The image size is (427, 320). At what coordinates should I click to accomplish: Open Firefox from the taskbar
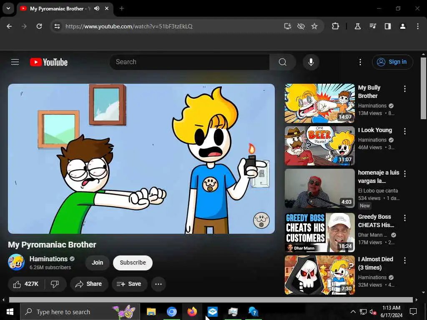click(192, 312)
